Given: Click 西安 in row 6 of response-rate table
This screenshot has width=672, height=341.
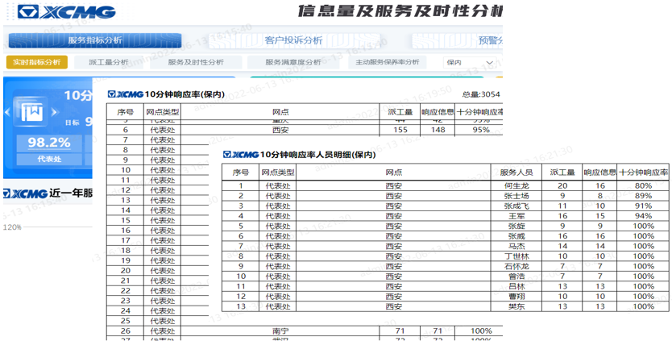Looking at the screenshot, I should (x=280, y=130).
